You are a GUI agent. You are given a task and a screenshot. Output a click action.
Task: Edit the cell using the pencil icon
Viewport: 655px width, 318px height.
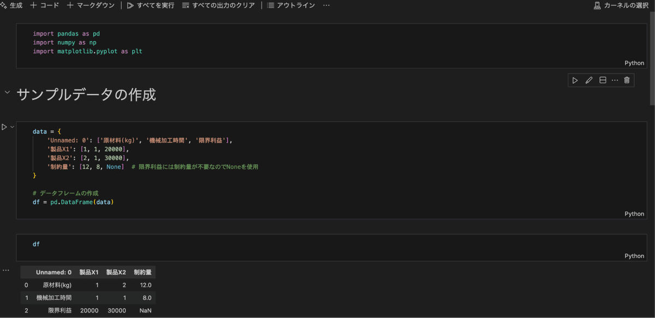[x=588, y=80]
